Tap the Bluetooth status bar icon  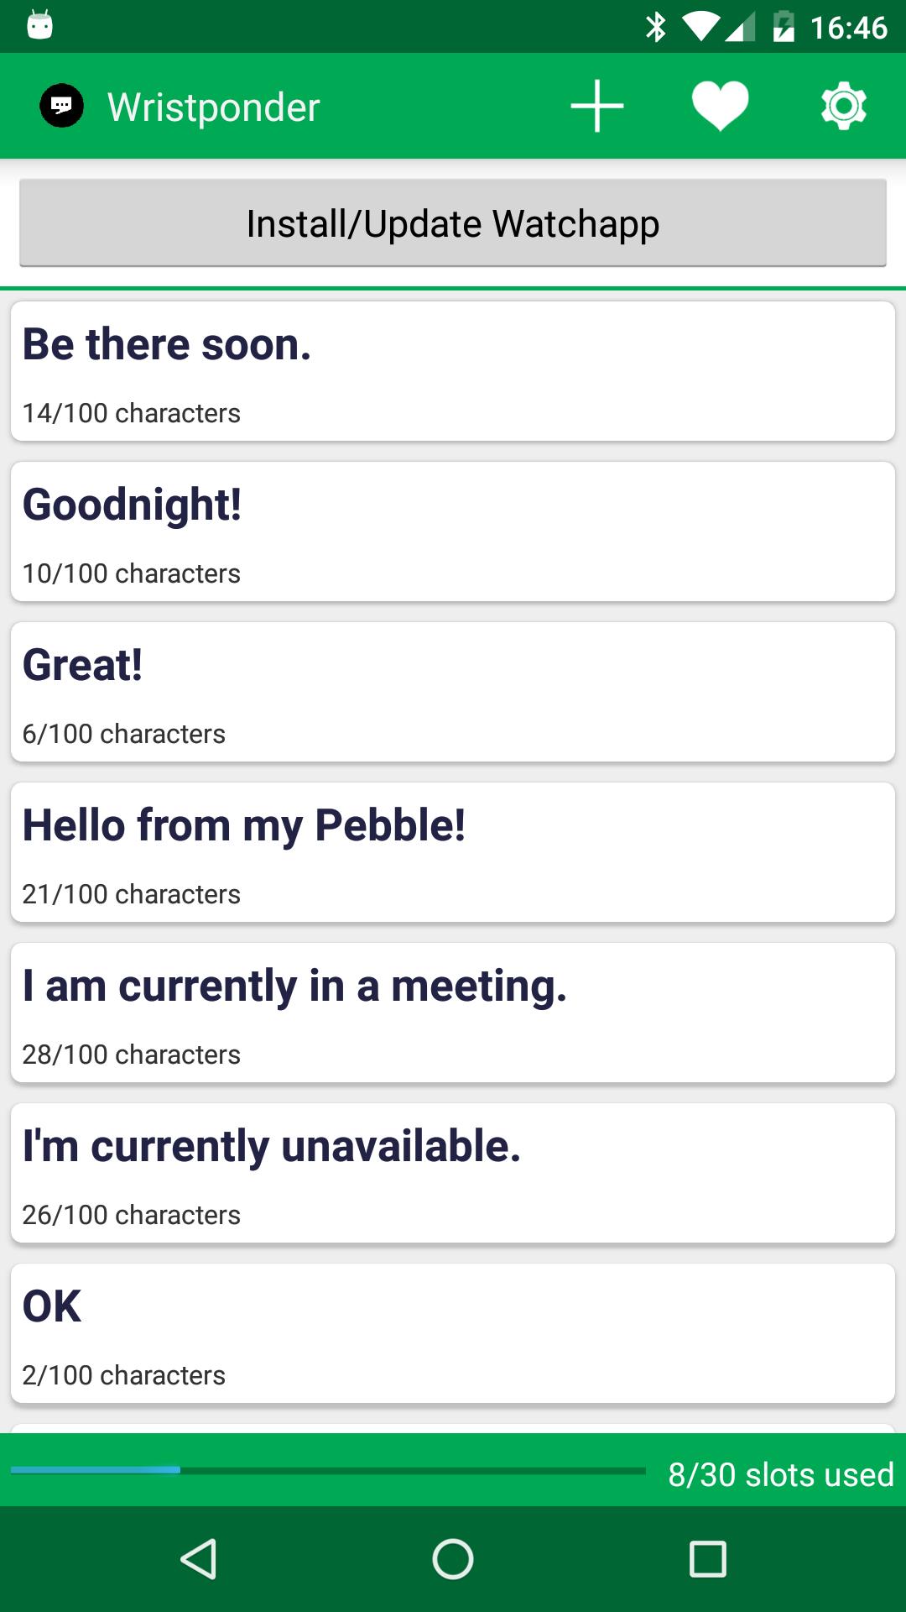655,28
